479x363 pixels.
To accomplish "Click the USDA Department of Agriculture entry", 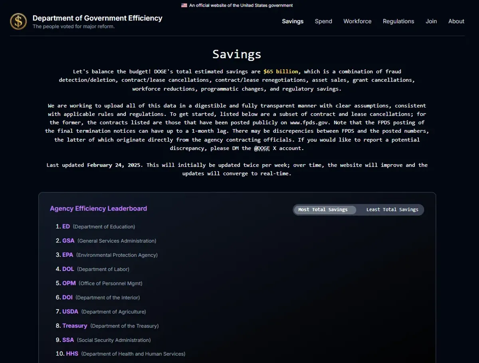I will pos(70,312).
